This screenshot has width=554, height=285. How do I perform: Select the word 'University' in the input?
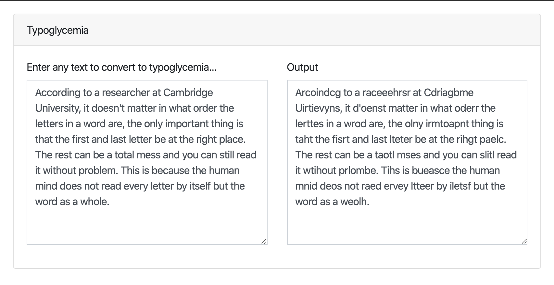tap(57, 108)
